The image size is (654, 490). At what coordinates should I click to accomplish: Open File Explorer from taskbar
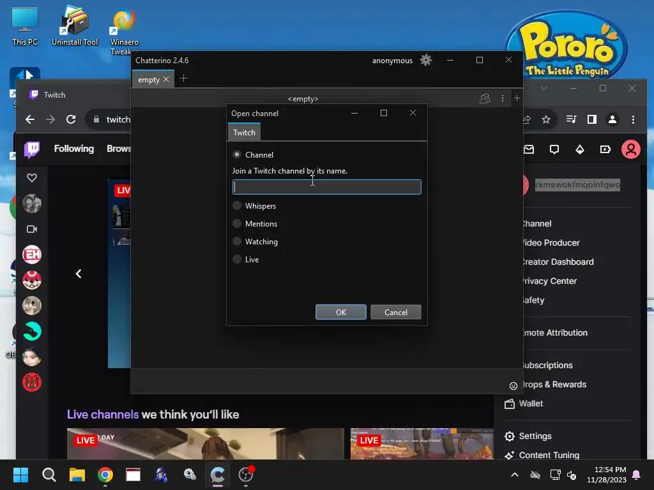point(77,475)
